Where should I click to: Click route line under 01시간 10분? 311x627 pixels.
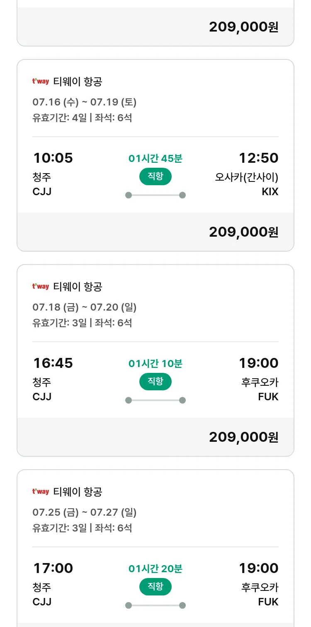(155, 400)
